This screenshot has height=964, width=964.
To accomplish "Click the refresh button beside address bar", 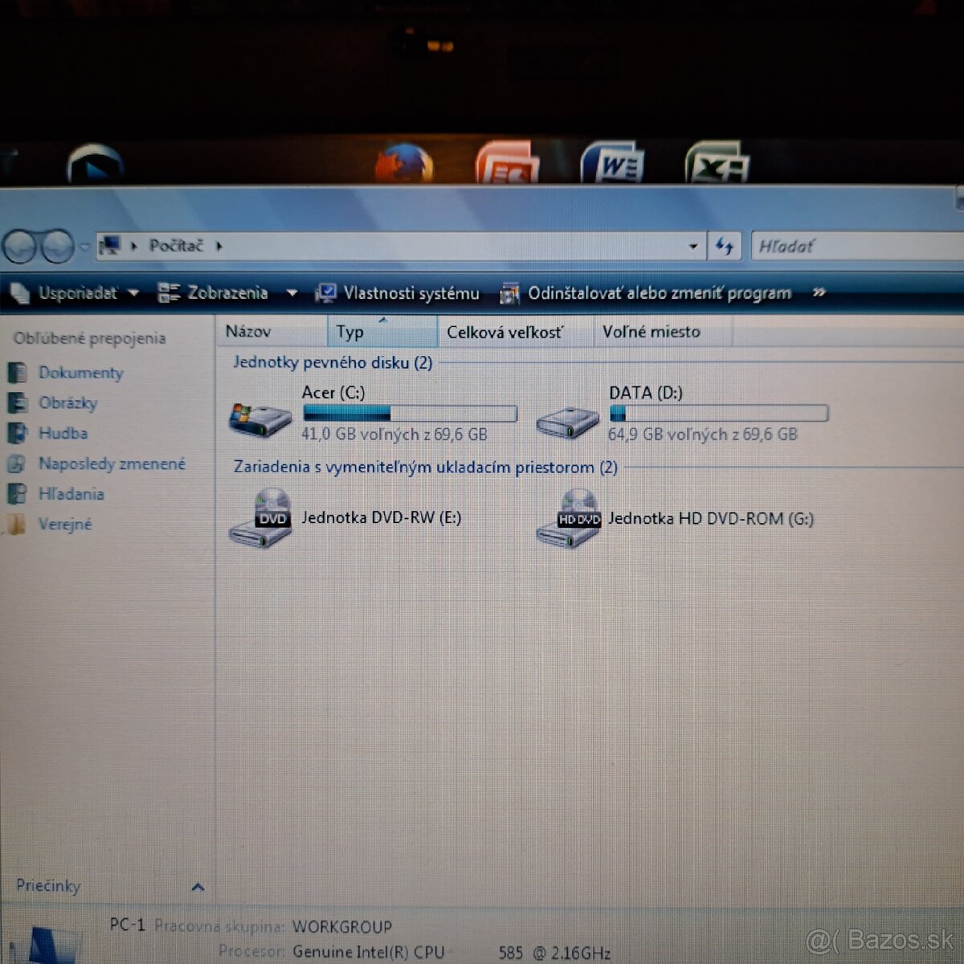I will (725, 247).
